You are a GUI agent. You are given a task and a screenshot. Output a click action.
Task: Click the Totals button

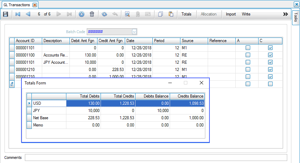click(186, 14)
